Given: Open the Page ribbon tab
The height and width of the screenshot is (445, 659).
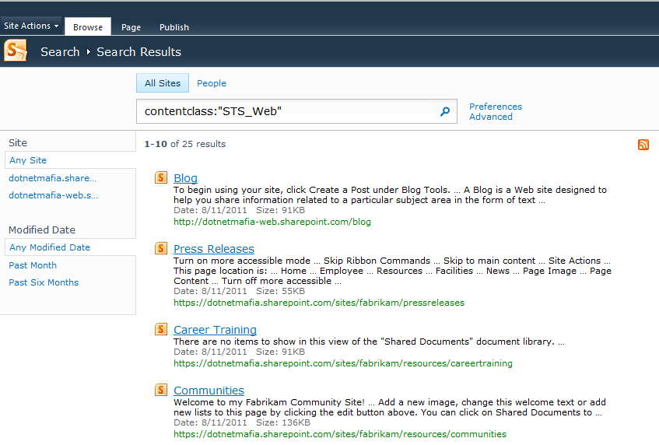Looking at the screenshot, I should [x=131, y=27].
